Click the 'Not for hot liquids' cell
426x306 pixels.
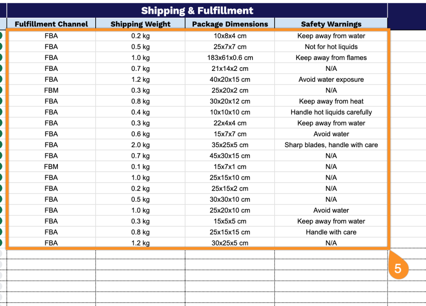pyautogui.click(x=331, y=47)
